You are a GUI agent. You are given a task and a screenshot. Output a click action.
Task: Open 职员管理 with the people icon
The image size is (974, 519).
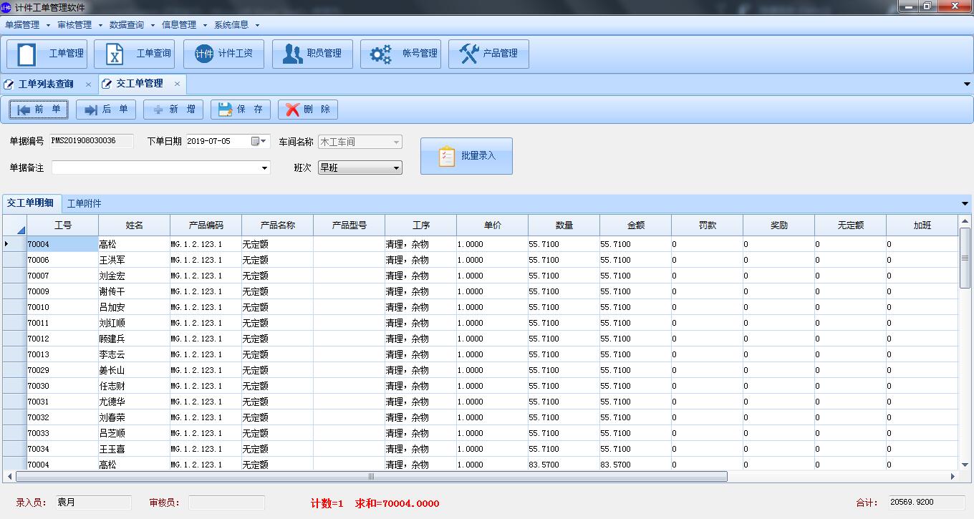[x=312, y=54]
